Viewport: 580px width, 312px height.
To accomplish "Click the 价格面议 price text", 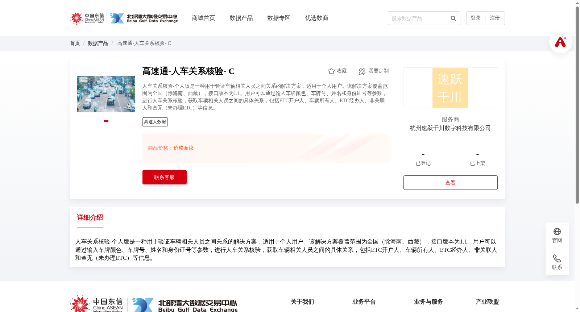I will [183, 148].
